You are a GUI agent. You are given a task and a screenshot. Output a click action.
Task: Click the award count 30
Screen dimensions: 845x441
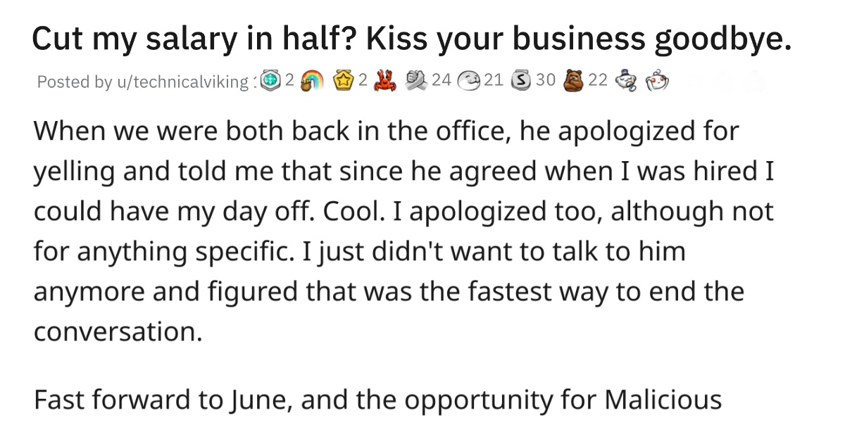click(545, 82)
